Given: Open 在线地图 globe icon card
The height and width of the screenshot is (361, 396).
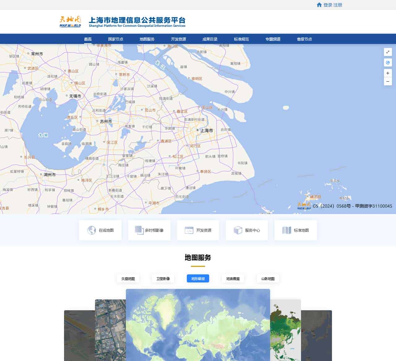Looking at the screenshot, I should point(100,230).
